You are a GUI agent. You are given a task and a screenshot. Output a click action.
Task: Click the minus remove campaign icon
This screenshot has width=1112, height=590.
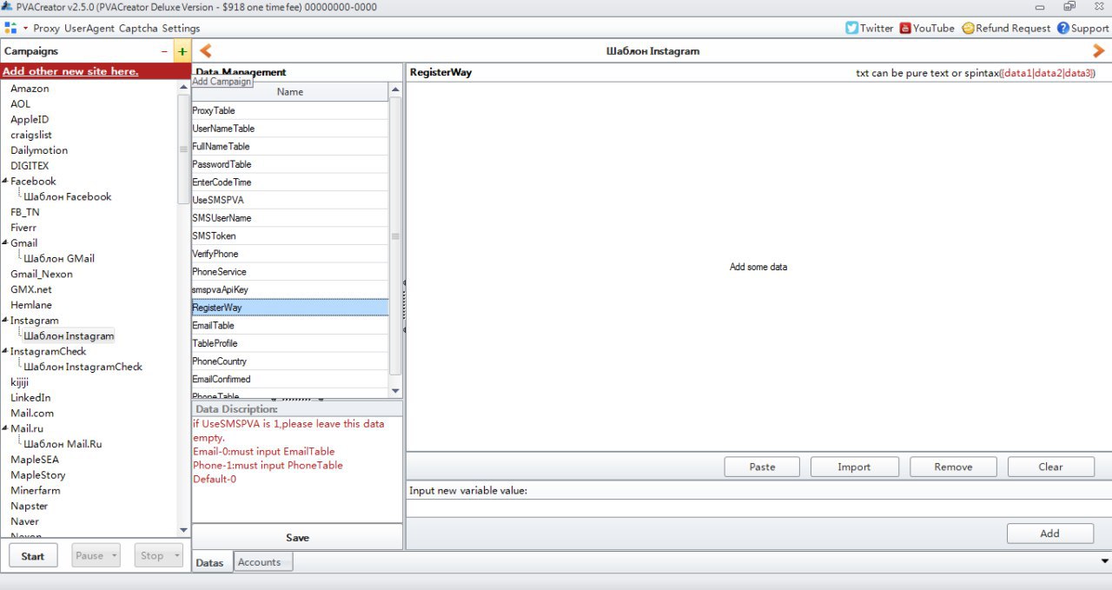165,51
